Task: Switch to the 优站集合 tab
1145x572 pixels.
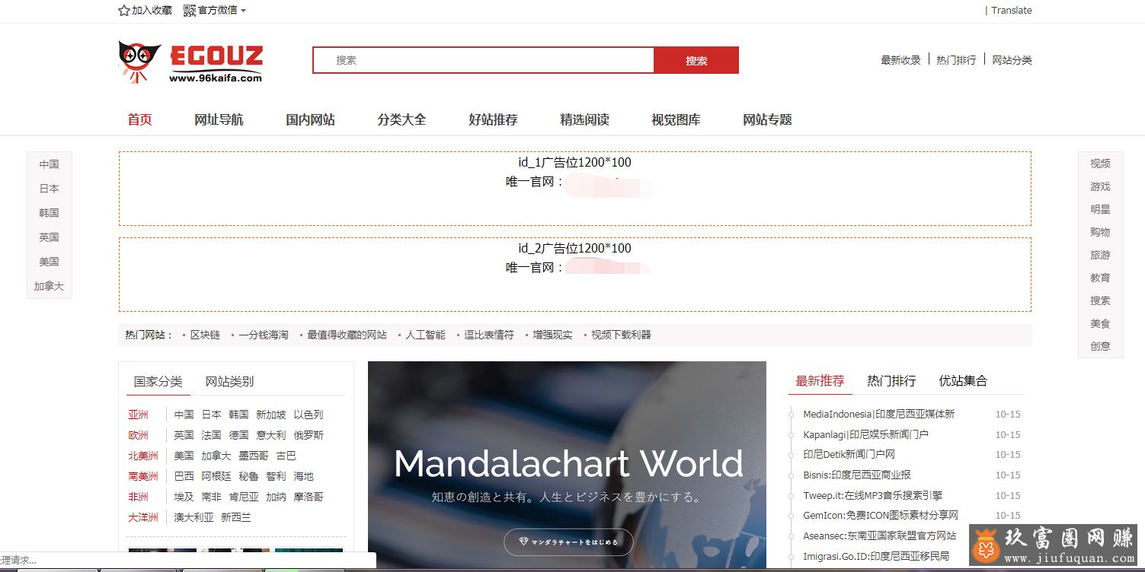Action: (x=963, y=381)
